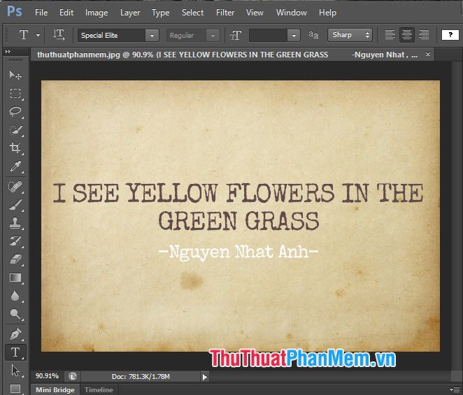This screenshot has width=463, height=395.
Task: Select the Dodge tool
Action: point(15,314)
